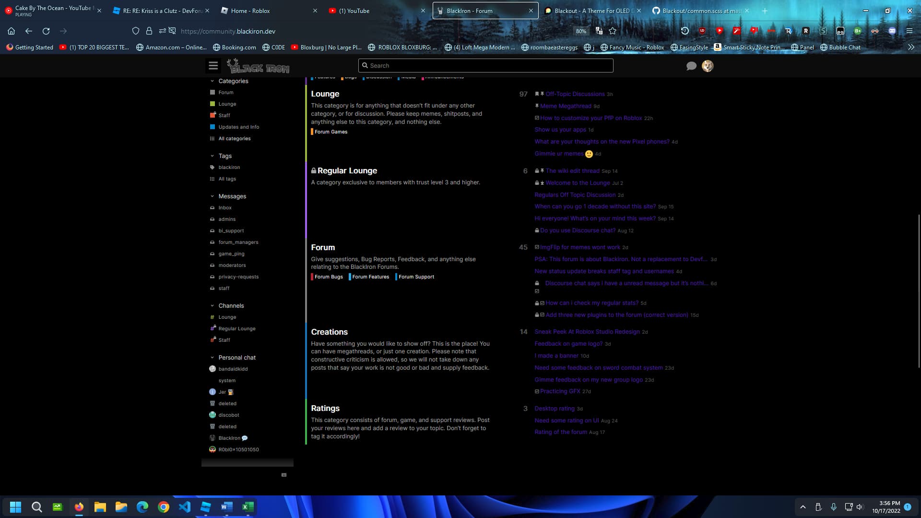
Task: Collapse the Messages sidebar section
Action: point(213,196)
